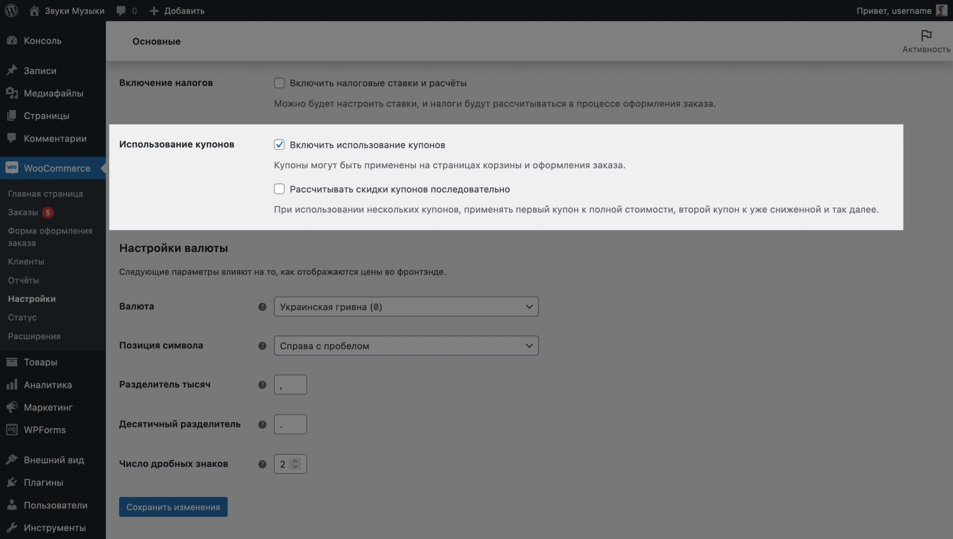953x539 pixels.
Task: Click the WordPress logo icon
Action: coord(11,10)
